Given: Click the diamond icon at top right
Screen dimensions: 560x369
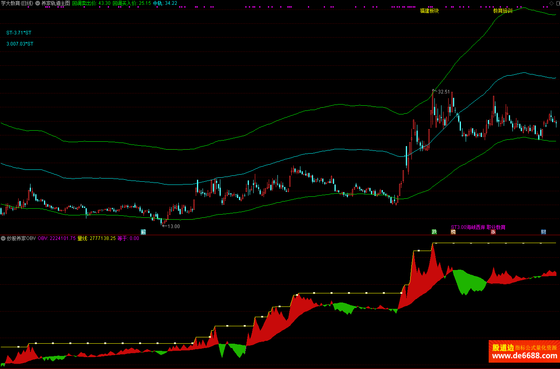Looking at the screenshot, I should 552,3.
